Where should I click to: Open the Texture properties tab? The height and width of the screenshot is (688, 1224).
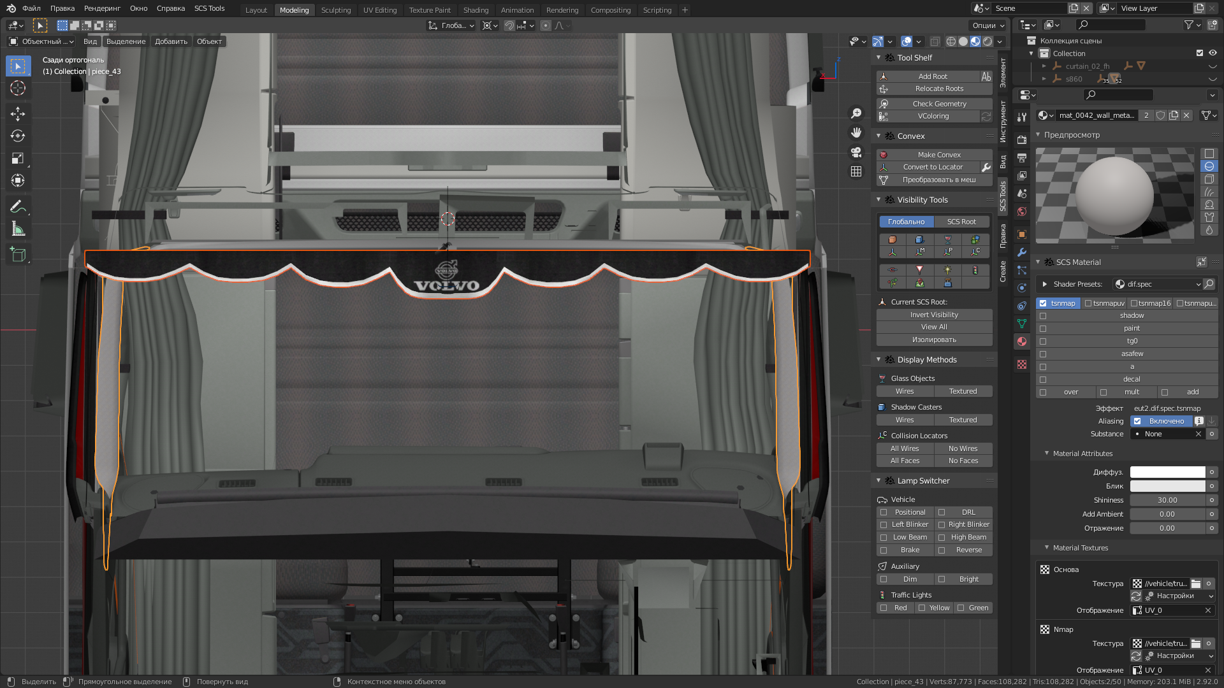click(x=1022, y=364)
